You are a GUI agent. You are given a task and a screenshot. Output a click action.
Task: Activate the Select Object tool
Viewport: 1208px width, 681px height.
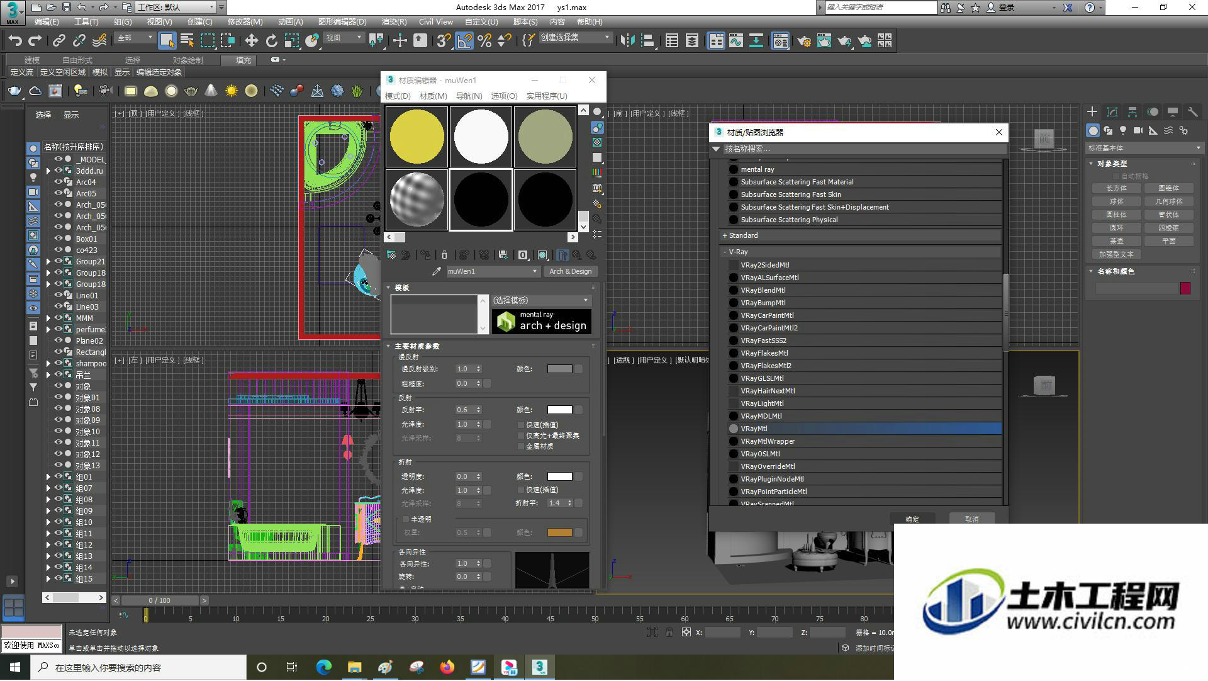pos(167,41)
